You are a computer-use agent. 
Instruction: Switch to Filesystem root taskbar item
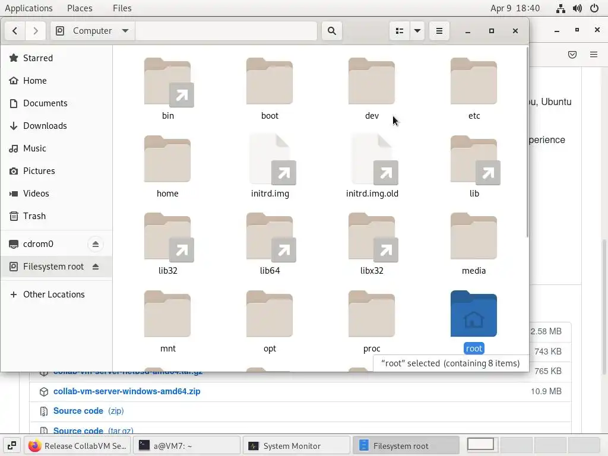click(x=406, y=446)
